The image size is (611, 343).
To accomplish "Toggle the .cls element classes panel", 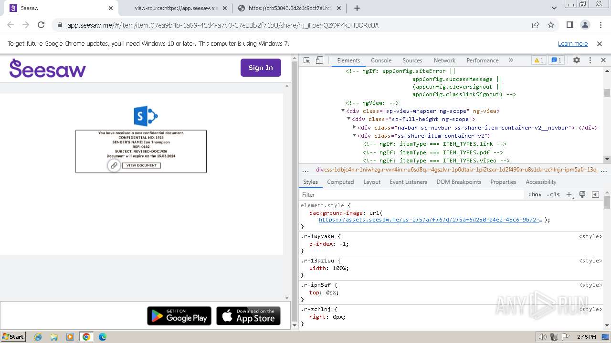I will pos(553,194).
